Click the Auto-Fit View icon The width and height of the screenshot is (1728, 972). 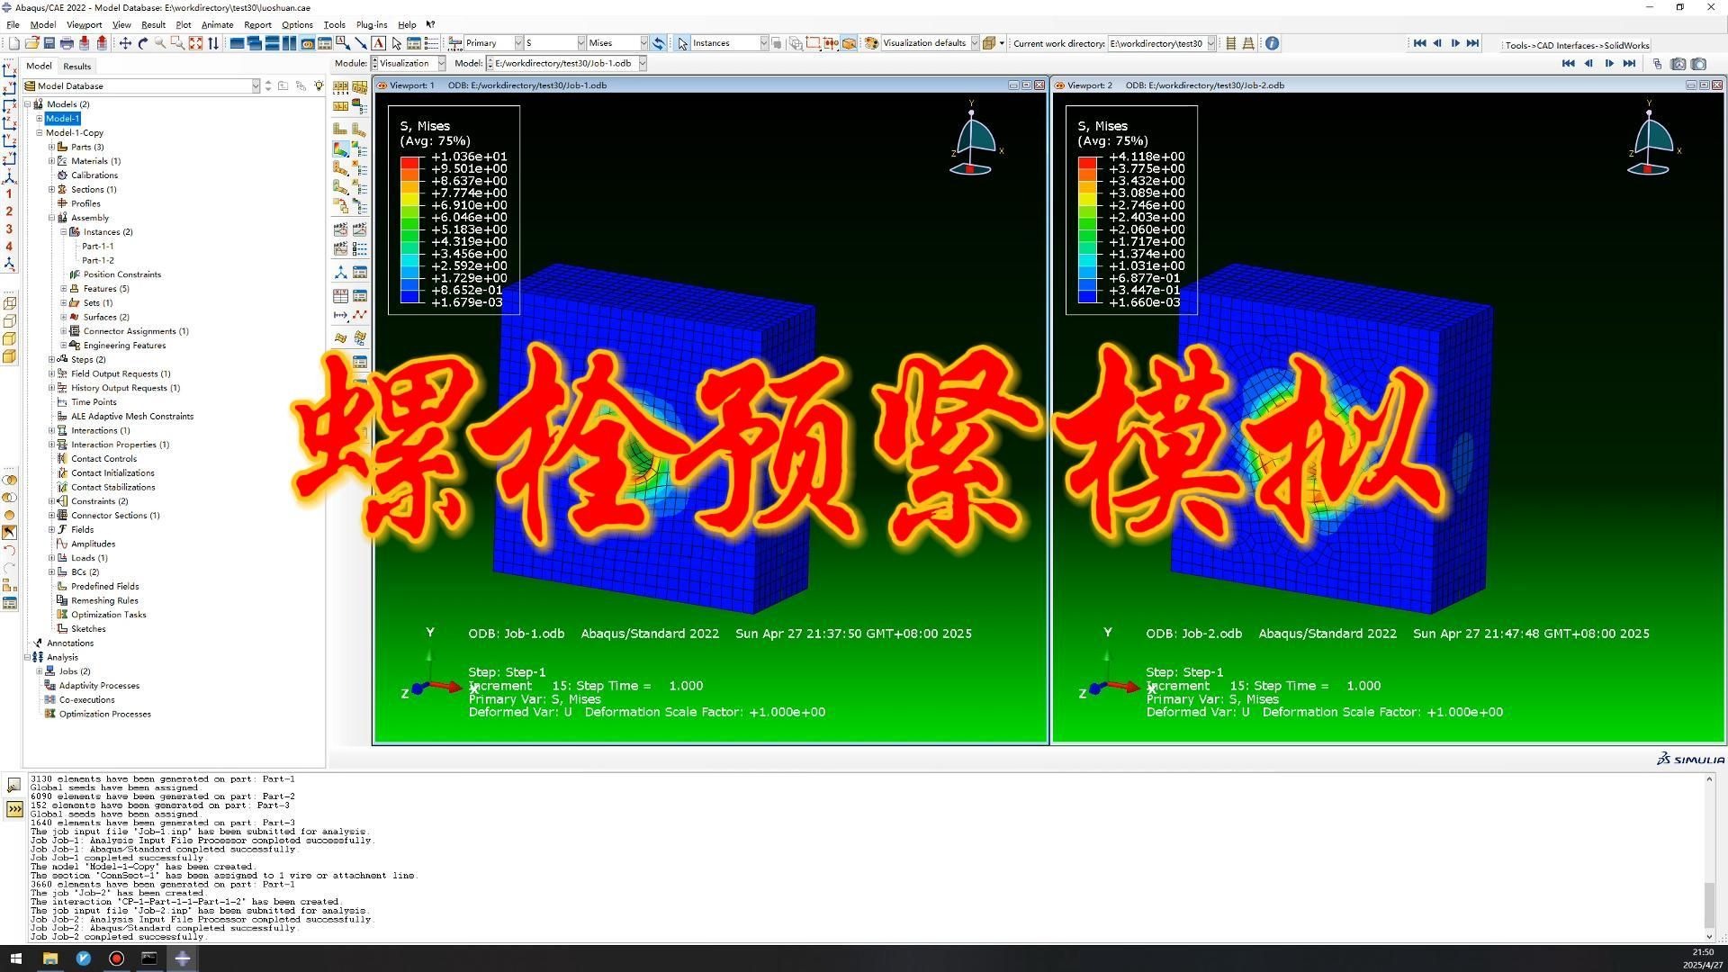tap(195, 43)
